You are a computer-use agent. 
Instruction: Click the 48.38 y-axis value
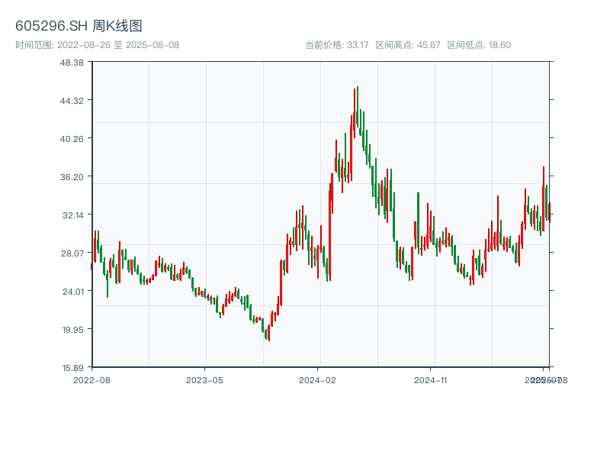[72, 63]
